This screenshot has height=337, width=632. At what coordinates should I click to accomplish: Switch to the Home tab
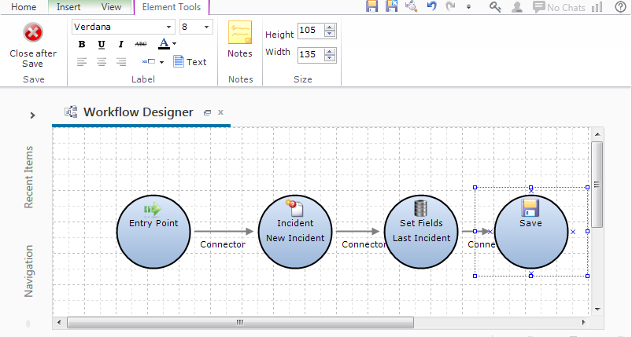(x=24, y=7)
